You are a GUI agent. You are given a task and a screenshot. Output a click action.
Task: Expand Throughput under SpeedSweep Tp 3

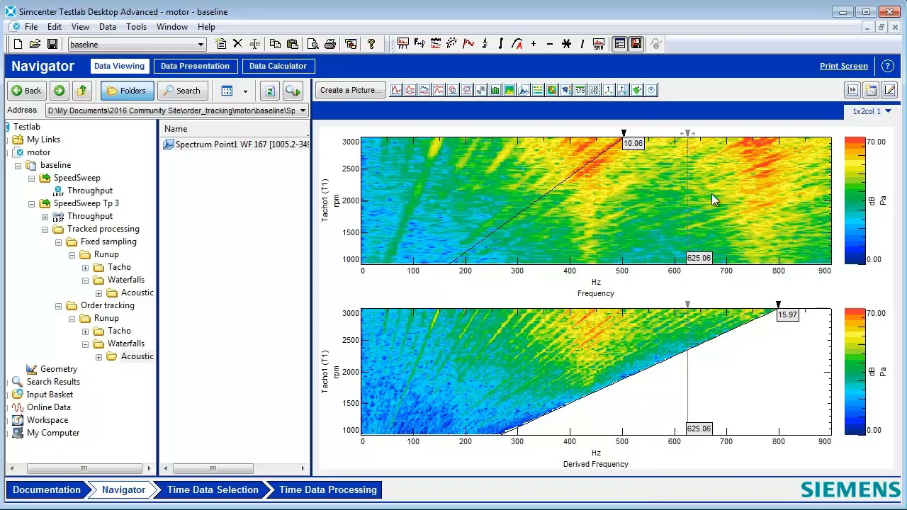(45, 216)
